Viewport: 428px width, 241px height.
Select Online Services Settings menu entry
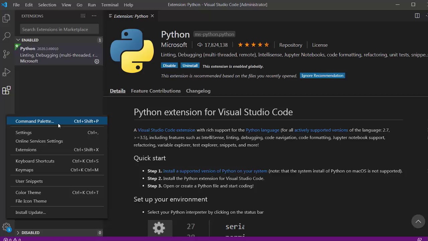(57, 141)
